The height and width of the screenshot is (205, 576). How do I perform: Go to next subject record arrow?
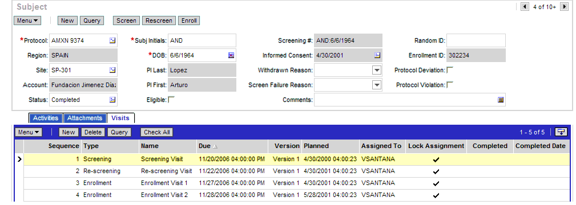pos(563,7)
